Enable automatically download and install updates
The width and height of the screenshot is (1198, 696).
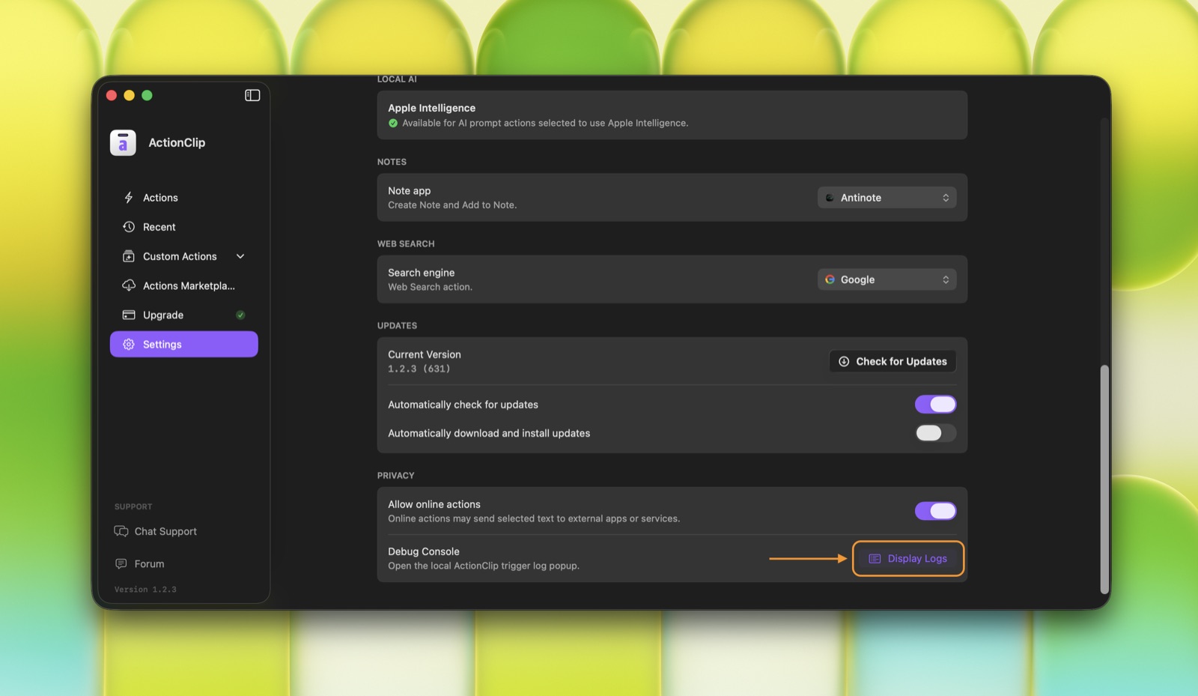pos(935,433)
